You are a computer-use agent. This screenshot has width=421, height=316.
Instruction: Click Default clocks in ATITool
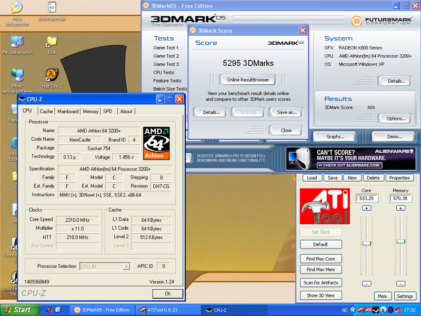(320, 244)
